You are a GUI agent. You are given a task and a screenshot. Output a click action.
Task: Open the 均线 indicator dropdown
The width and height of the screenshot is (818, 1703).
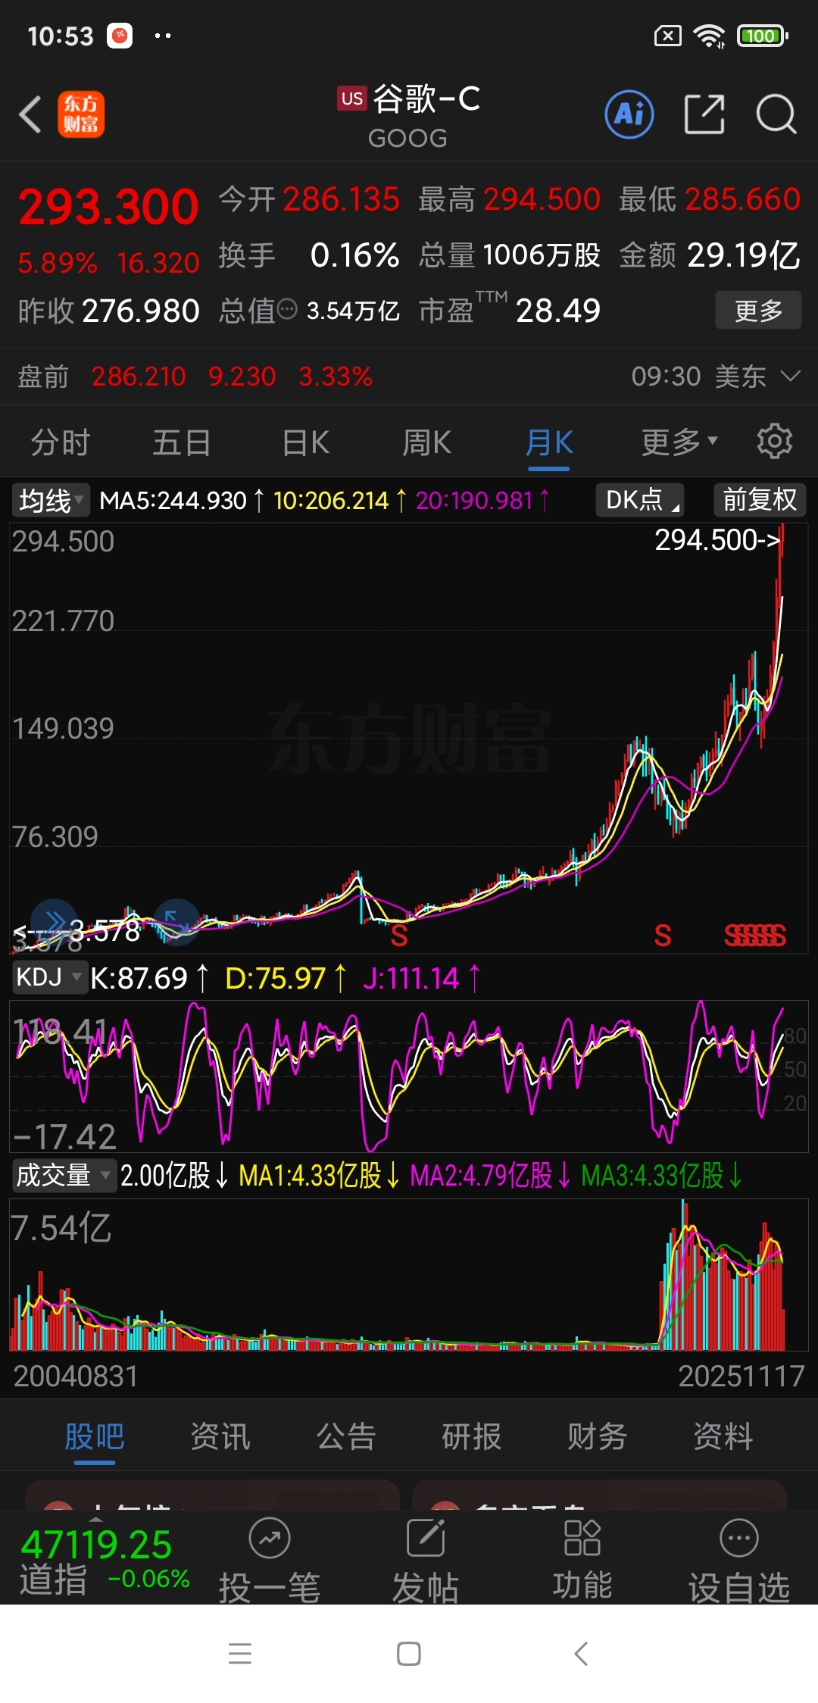click(51, 500)
